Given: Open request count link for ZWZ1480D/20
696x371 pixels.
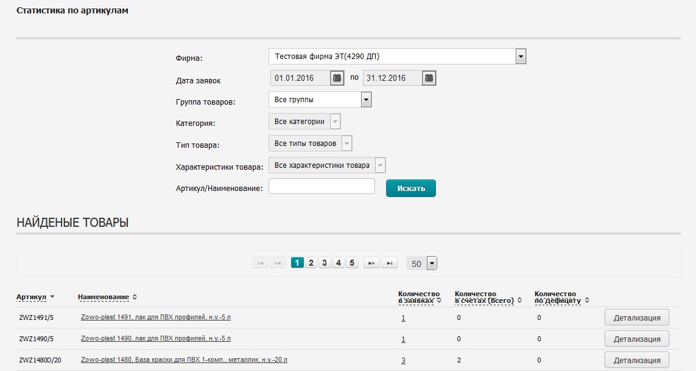Looking at the screenshot, I should coord(403,360).
